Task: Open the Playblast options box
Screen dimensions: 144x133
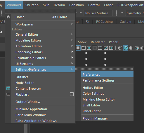Action: 72,94
